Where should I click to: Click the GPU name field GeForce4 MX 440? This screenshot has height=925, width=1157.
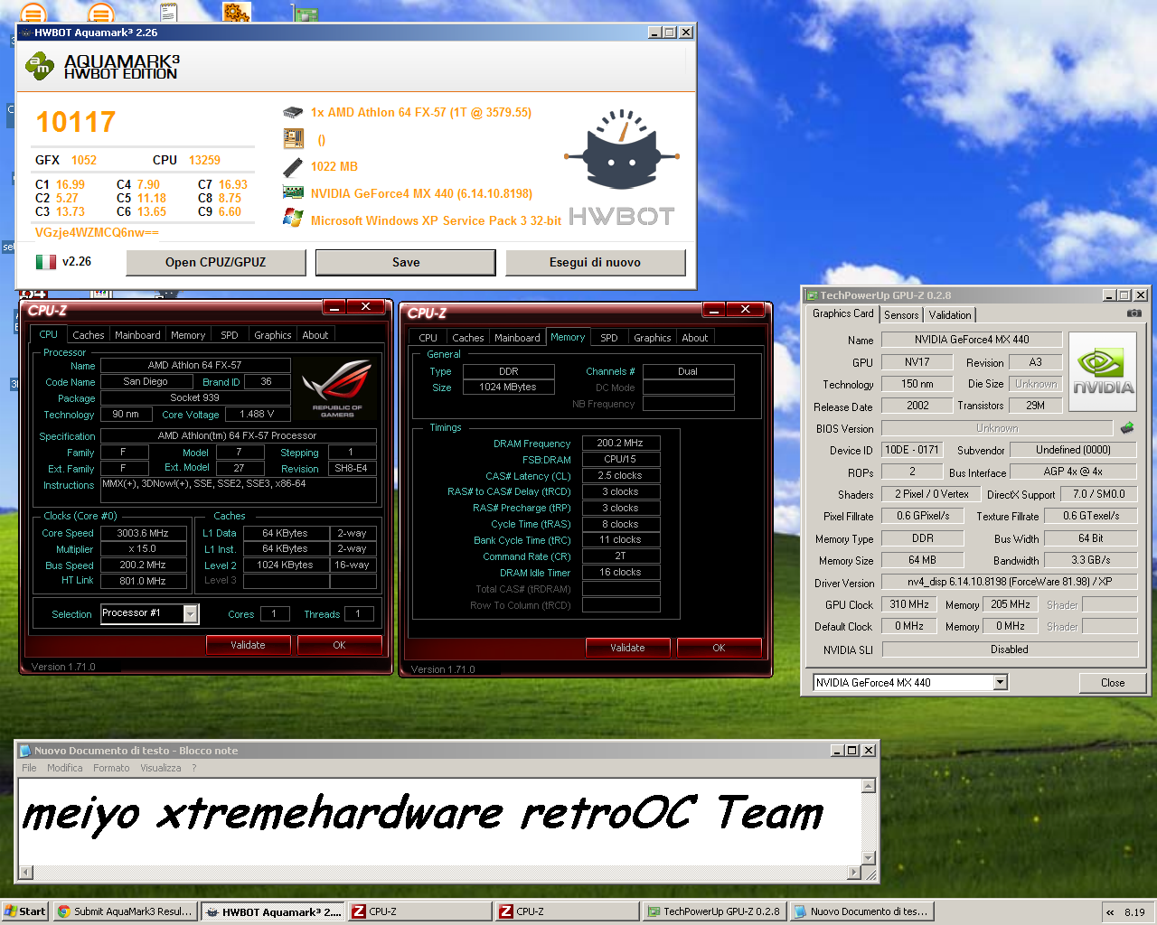[972, 340]
